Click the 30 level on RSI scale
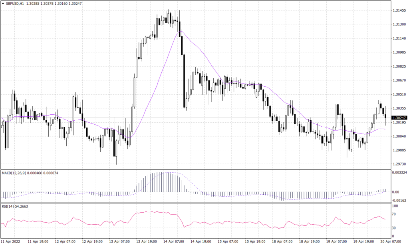Viewport: 409px width, 245px height. coord(394,229)
